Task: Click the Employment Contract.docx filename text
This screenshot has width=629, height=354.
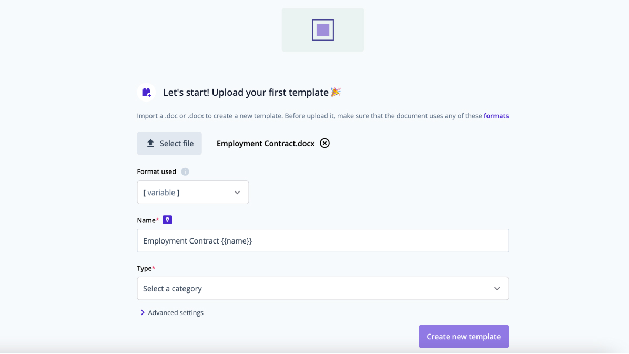Action: [265, 143]
